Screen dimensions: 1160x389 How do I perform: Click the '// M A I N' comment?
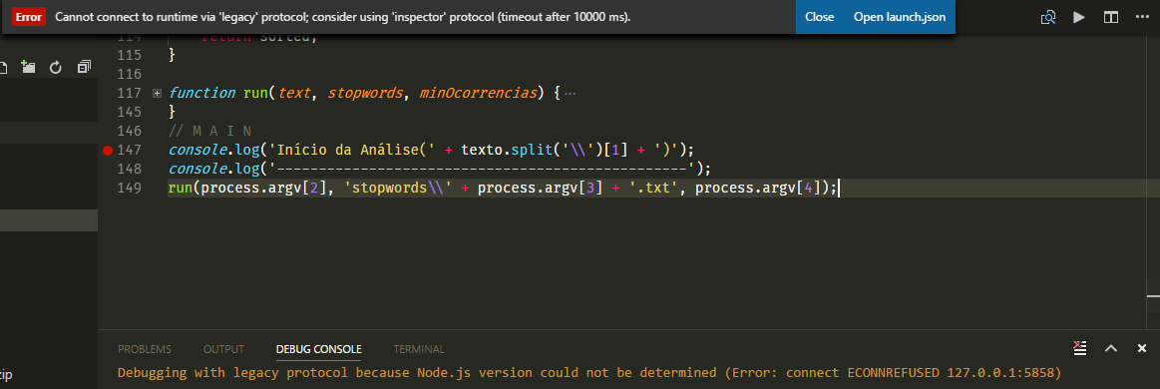210,131
